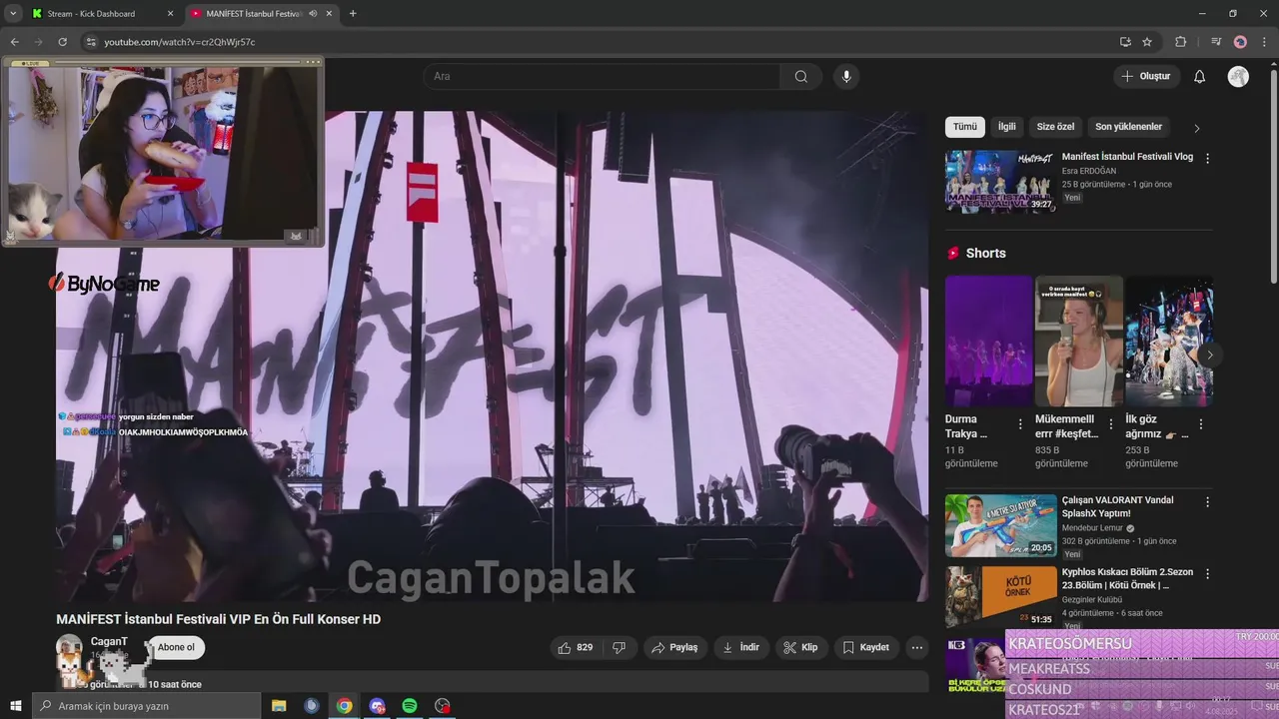Screen dimensions: 1279x719
Task: Open more actions ellipsis below video
Action: tap(917, 647)
